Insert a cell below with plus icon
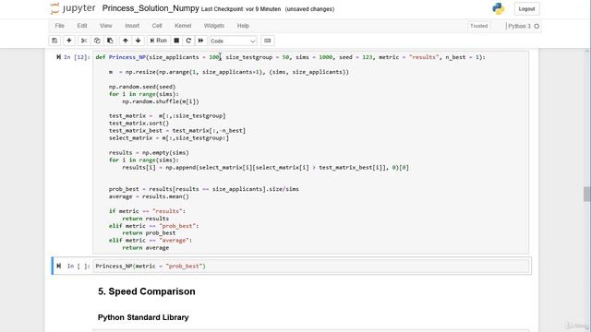The height and width of the screenshot is (332, 591). 69,41
